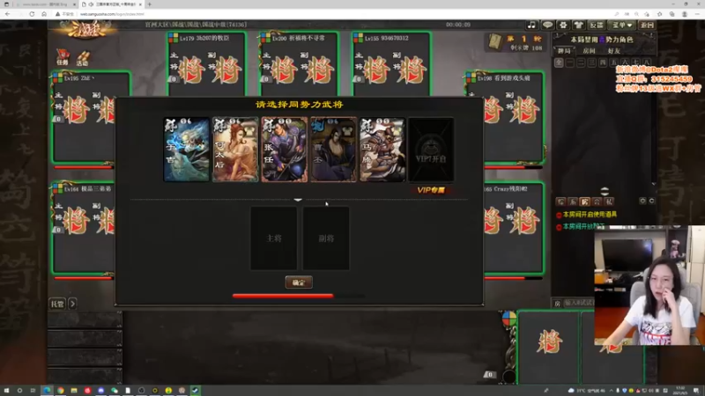This screenshot has height=396, width=705.
Task: Switch to the 房间 tab
Action: (589, 51)
